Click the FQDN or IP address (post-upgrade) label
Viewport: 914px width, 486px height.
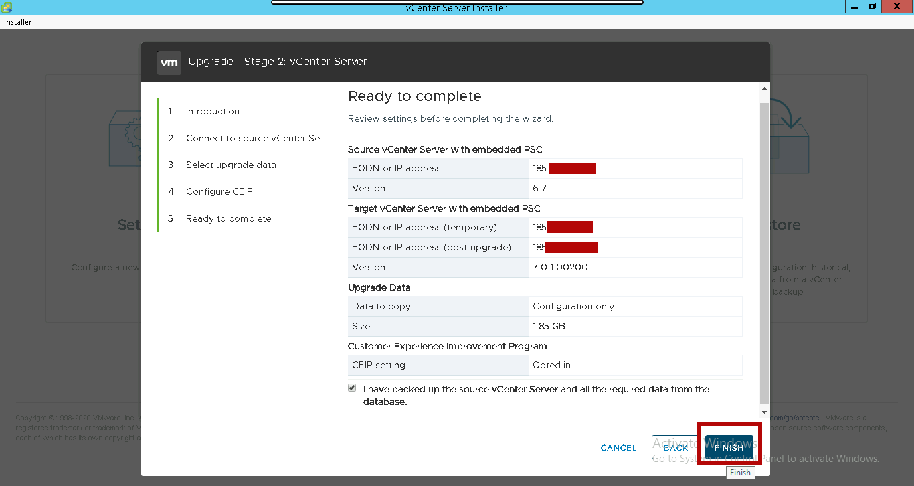(432, 247)
